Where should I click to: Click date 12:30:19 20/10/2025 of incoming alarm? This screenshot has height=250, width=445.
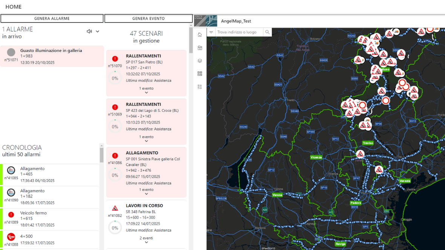37,62
